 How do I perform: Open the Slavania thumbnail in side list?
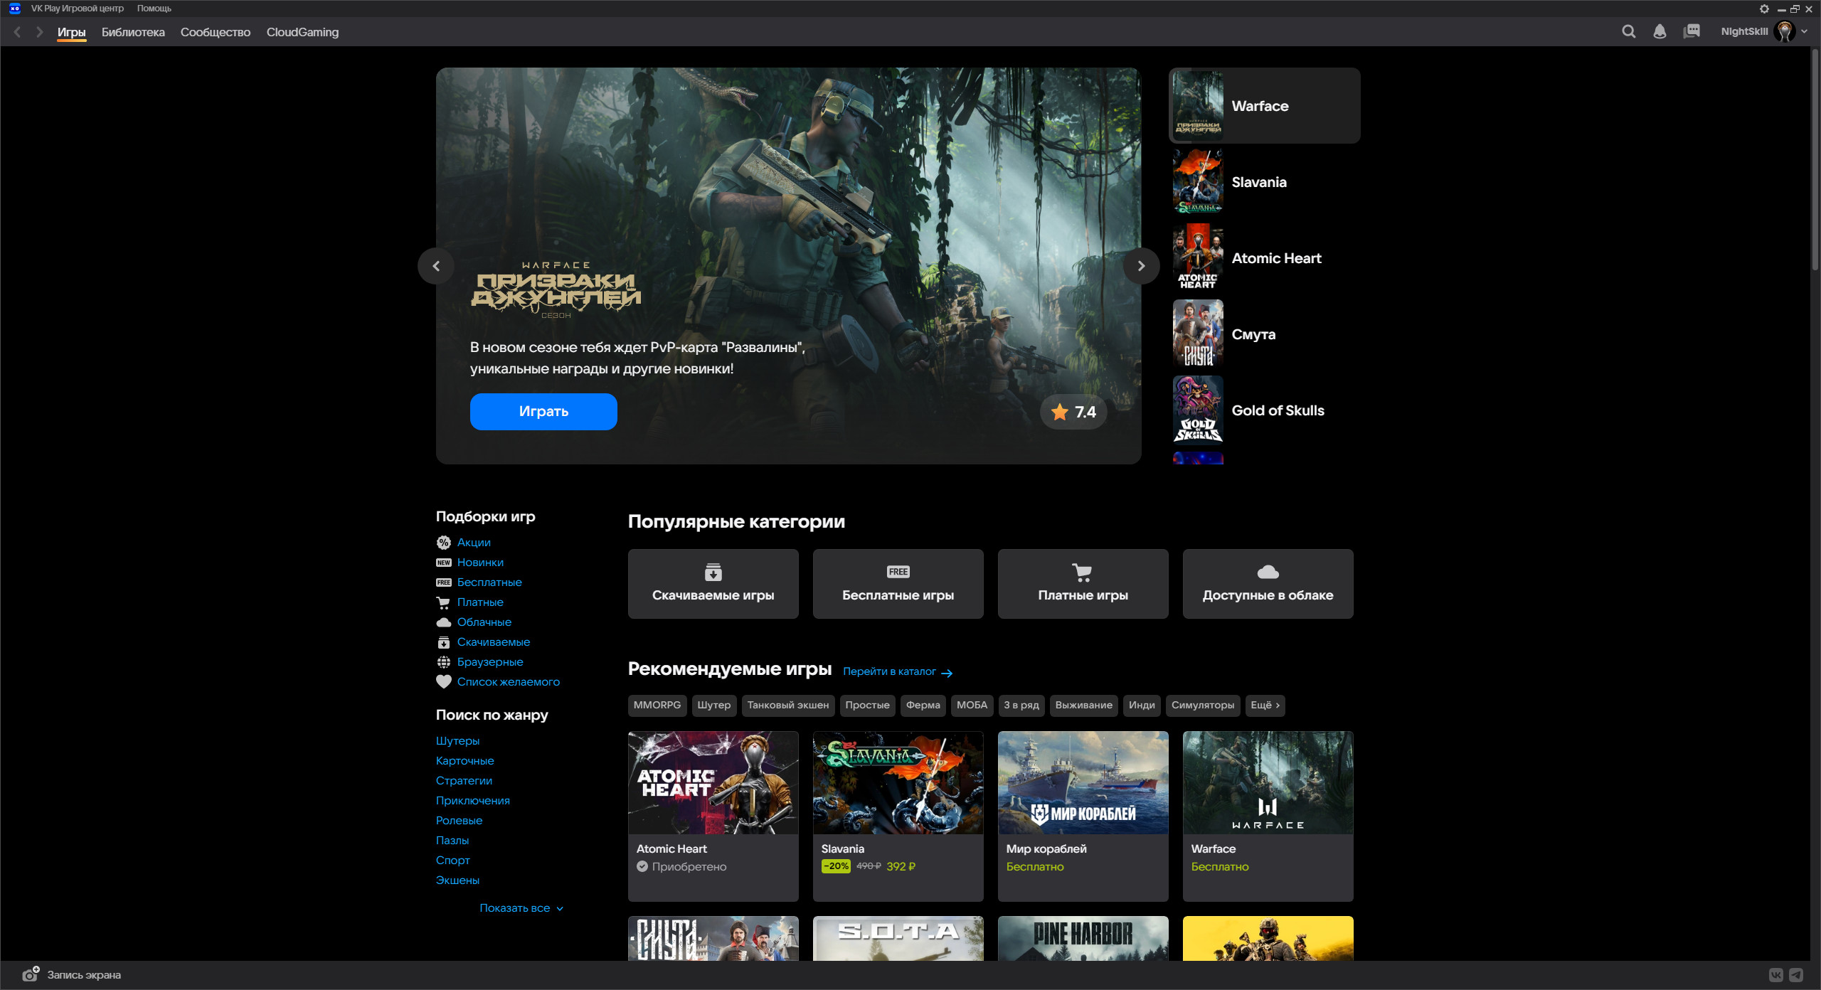tap(1198, 182)
